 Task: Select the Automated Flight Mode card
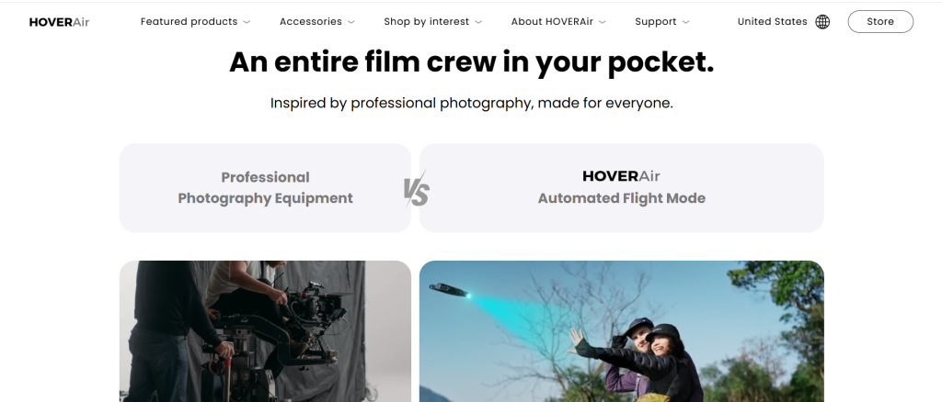click(621, 187)
